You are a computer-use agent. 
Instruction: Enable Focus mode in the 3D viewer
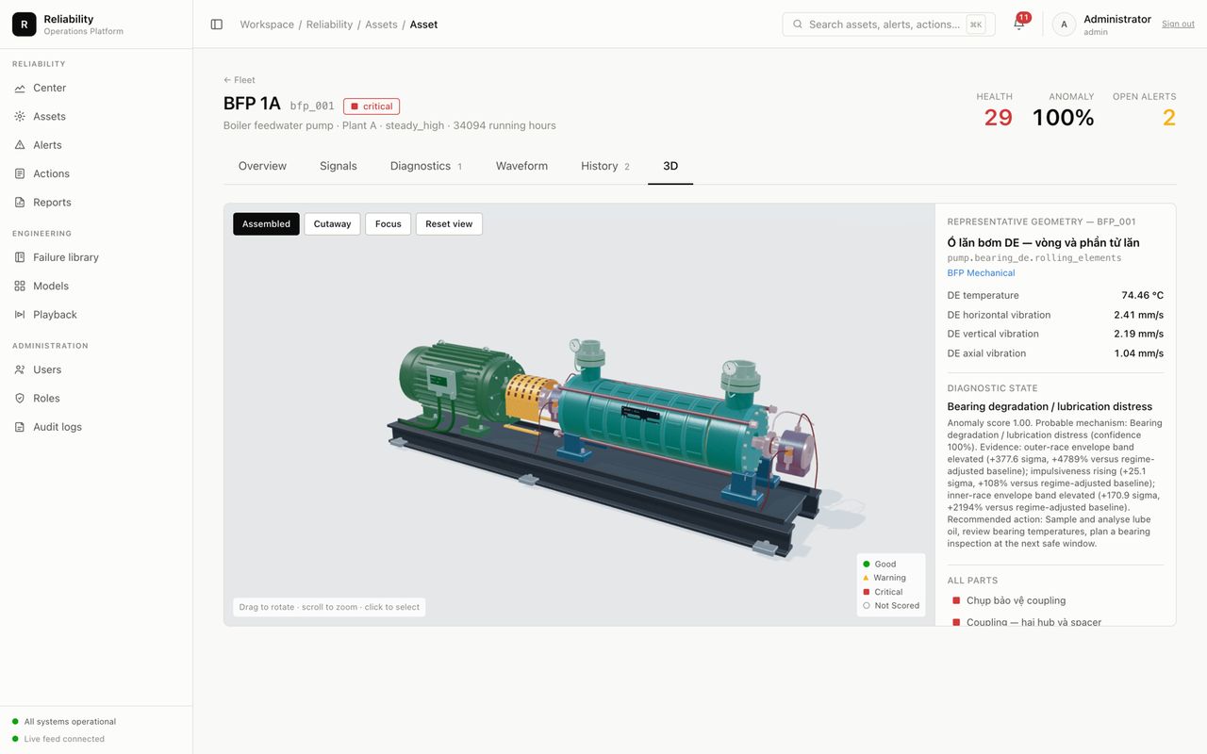point(389,224)
